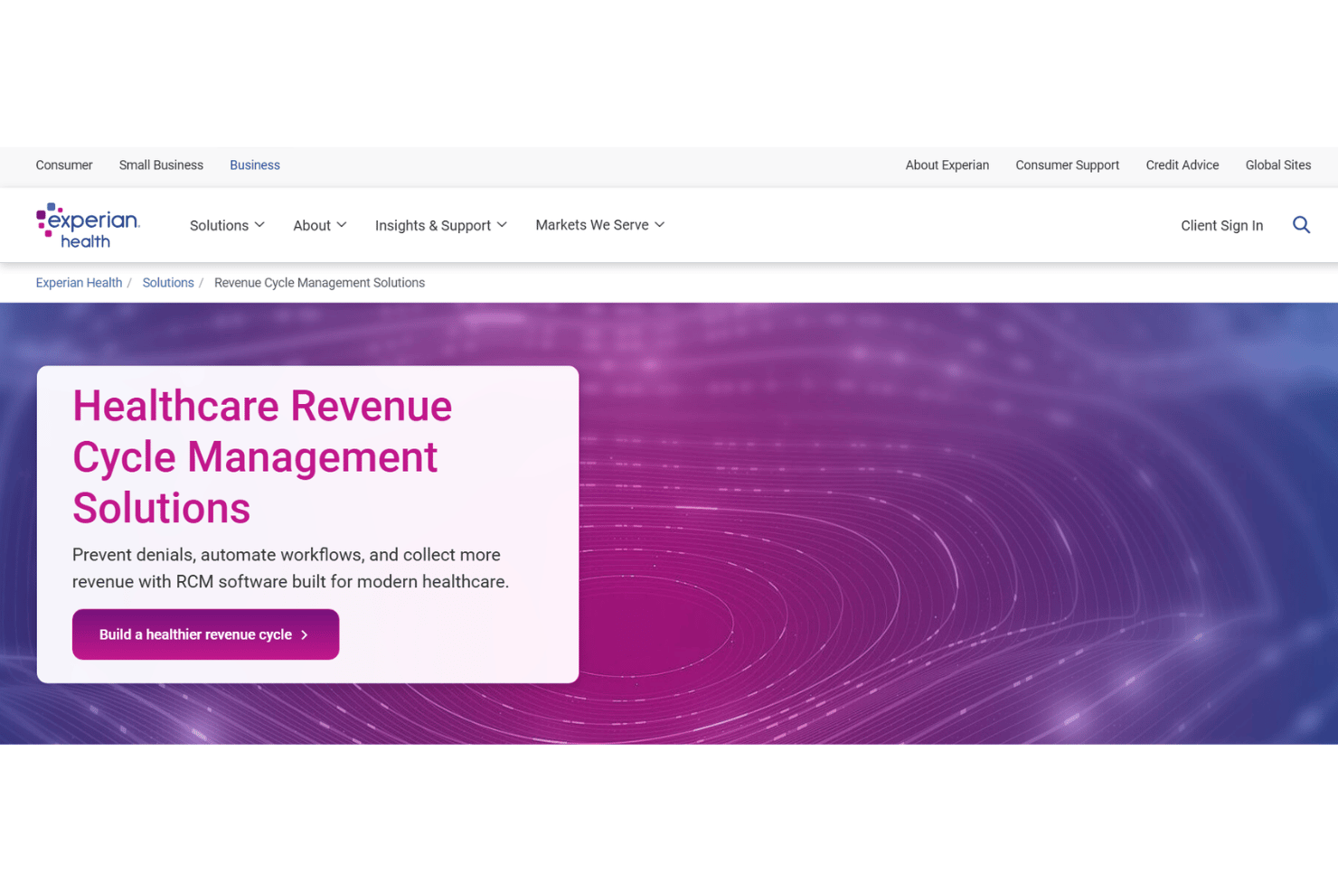Click the Experian Health logo

88,226
